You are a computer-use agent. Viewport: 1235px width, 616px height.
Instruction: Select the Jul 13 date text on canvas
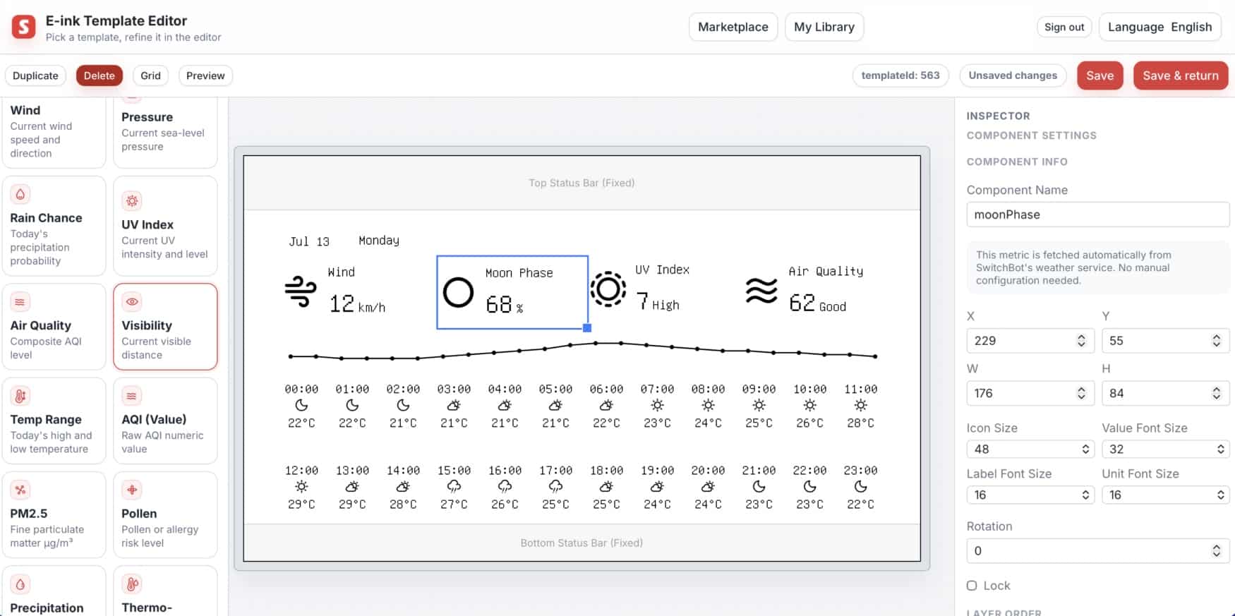pyautogui.click(x=309, y=241)
